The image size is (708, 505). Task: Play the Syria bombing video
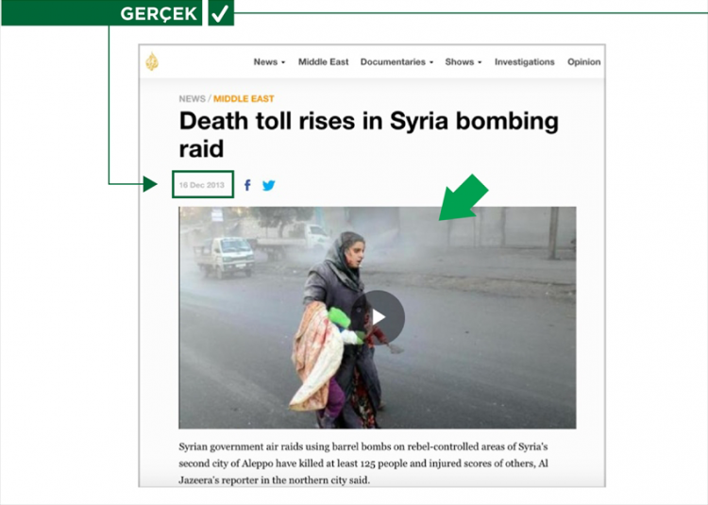pos(378,318)
